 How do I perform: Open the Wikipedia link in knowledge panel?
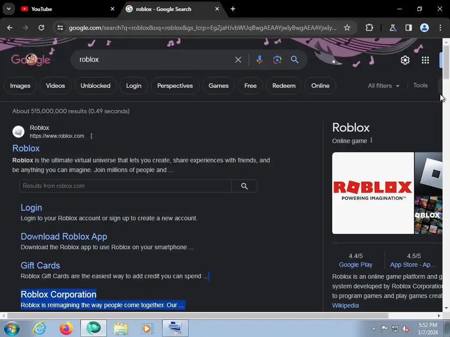click(x=345, y=305)
